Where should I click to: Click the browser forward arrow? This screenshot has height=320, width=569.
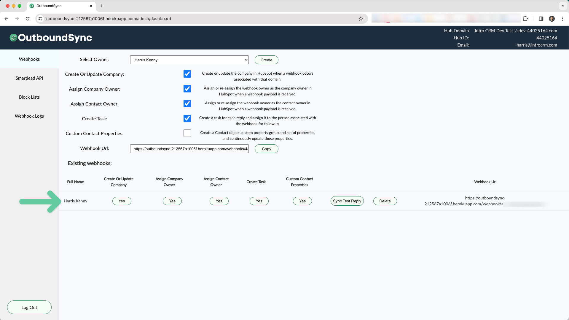click(17, 19)
